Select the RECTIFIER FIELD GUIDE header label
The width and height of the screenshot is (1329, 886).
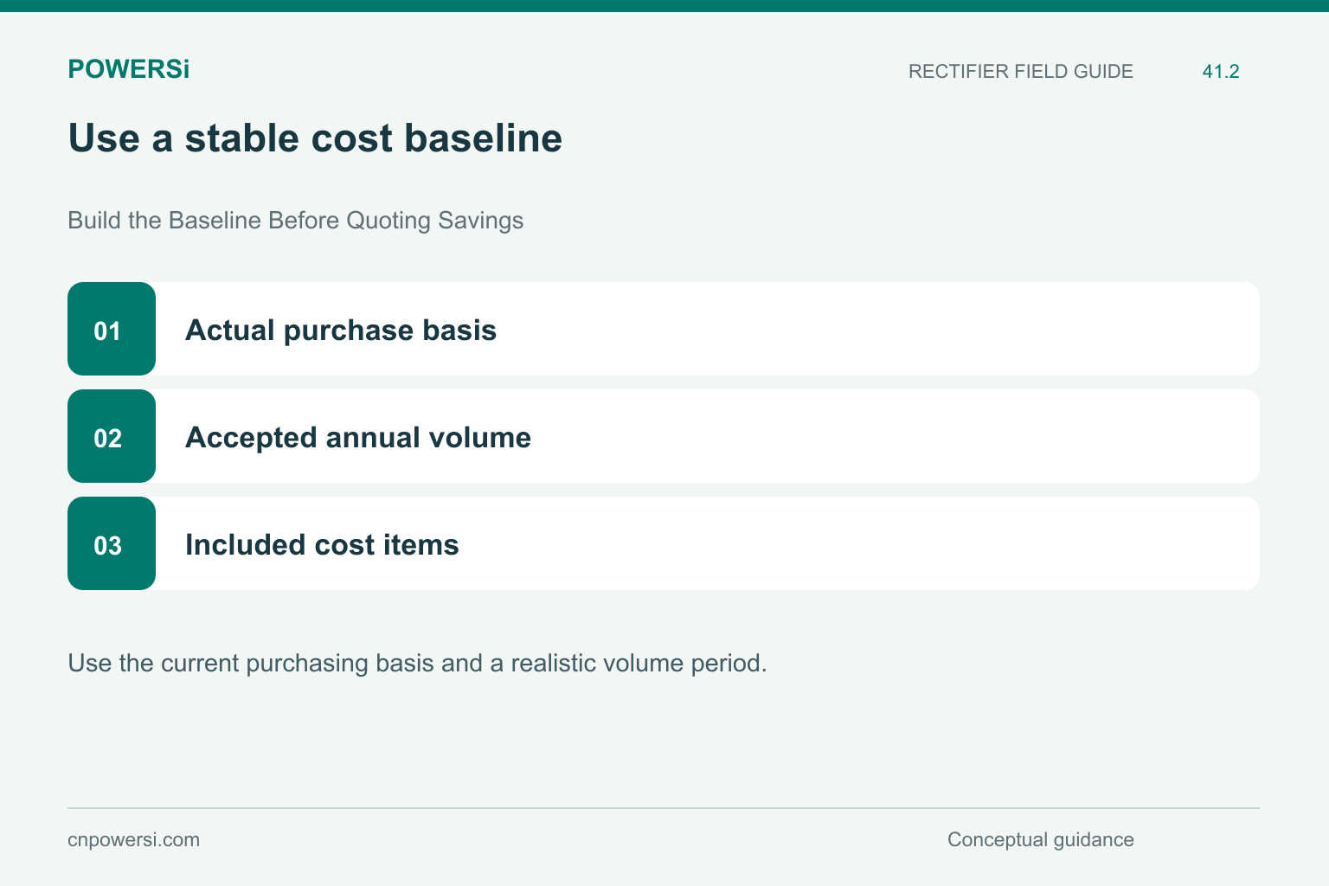tap(1020, 72)
